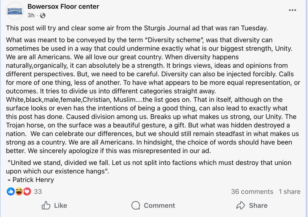The height and width of the screenshot is (217, 308).
Task: Show who made the 1 share
Action: point(289,191)
